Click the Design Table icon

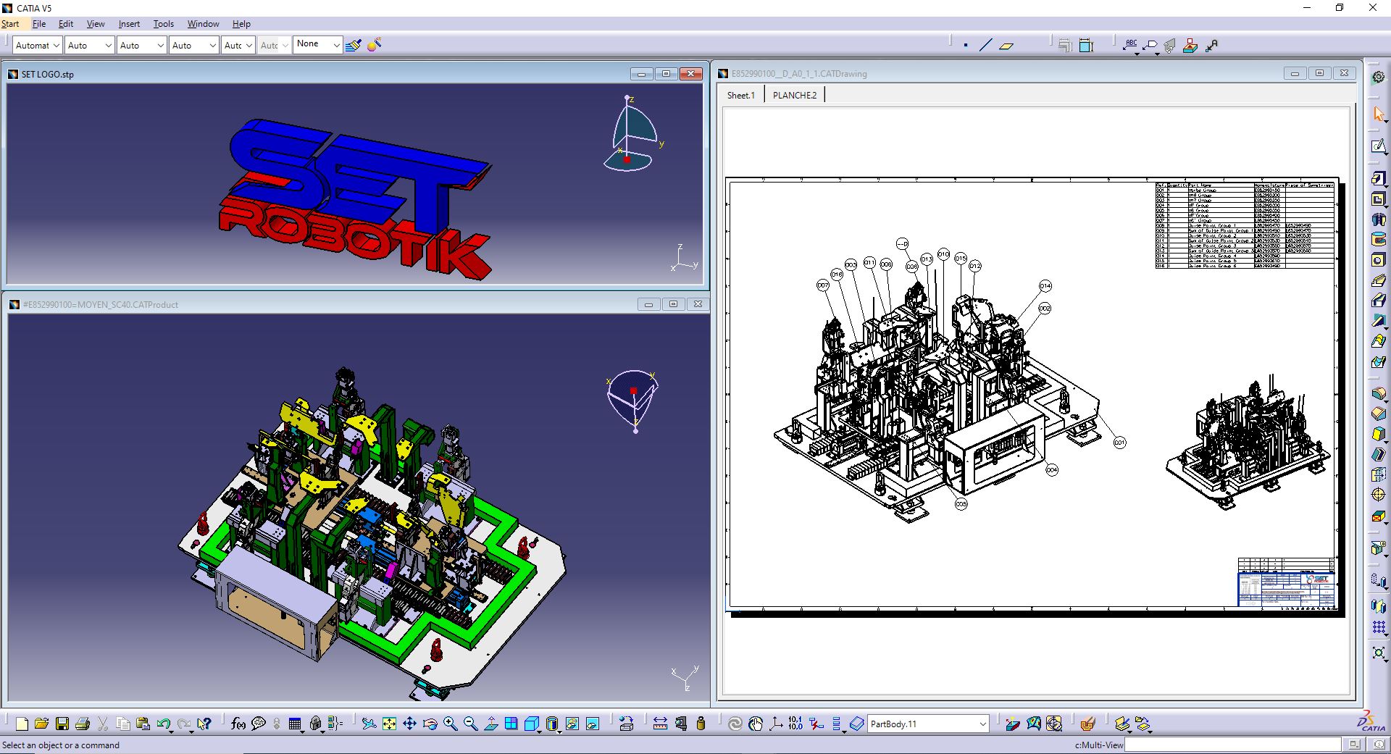pyautogui.click(x=294, y=724)
